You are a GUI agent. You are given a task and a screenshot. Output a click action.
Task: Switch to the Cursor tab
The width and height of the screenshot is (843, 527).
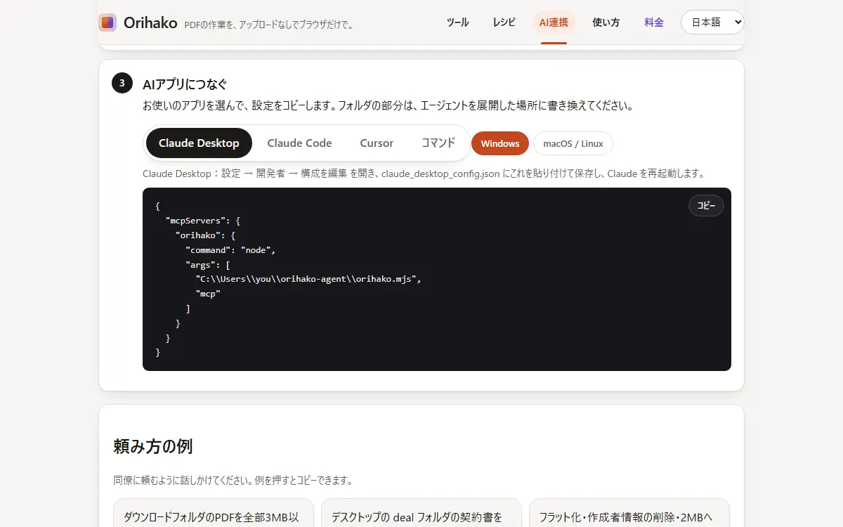coord(377,143)
